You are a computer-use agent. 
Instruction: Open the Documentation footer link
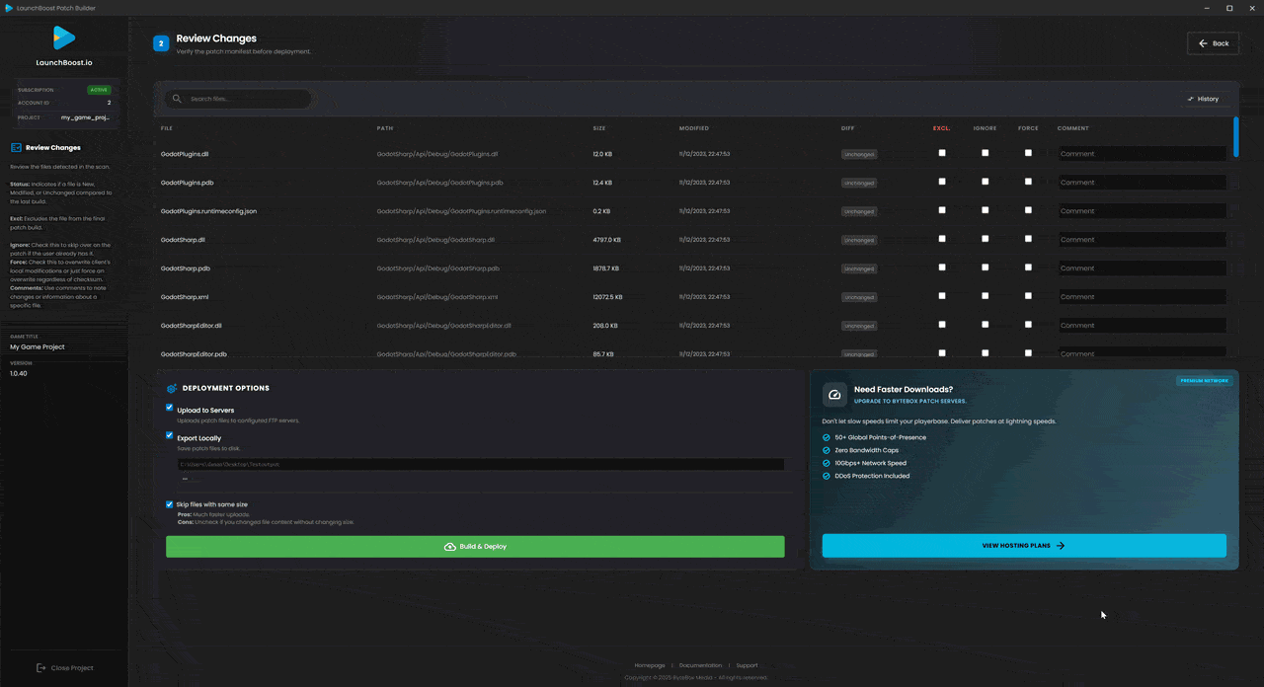700,665
